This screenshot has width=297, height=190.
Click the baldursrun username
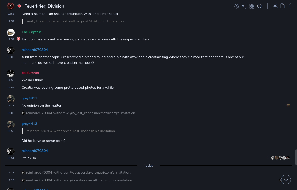pos(30,73)
